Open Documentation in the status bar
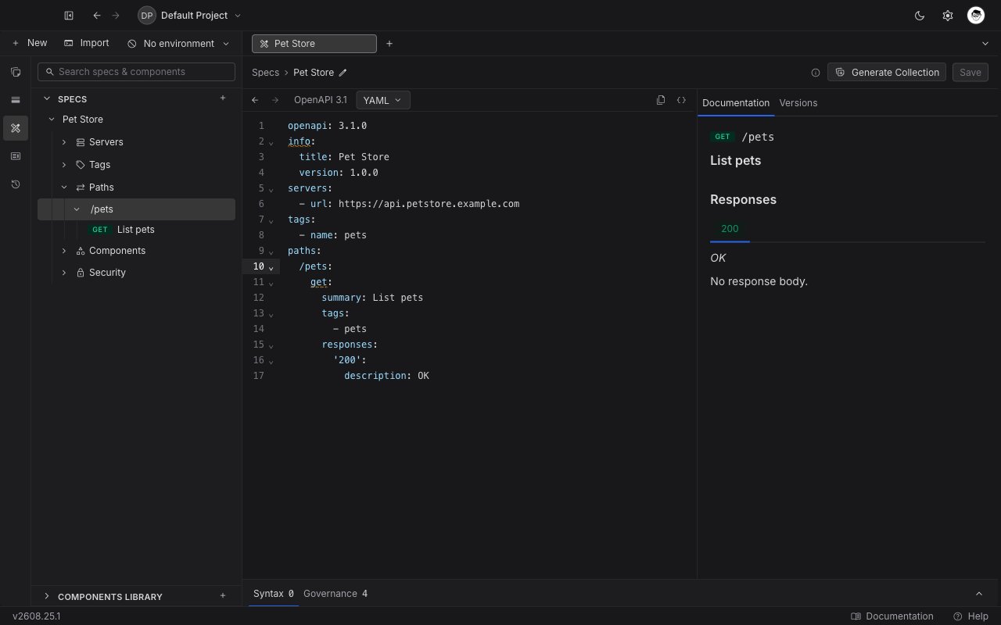The image size is (1001, 625). (892, 616)
